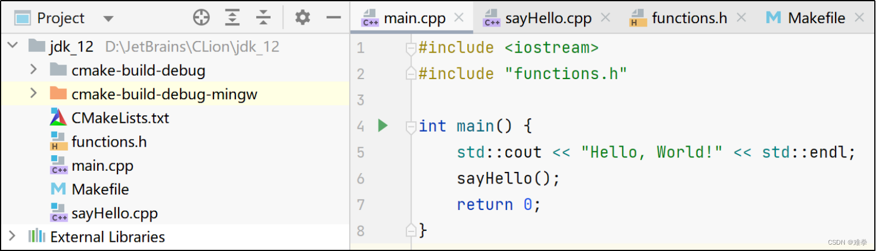The height and width of the screenshot is (251, 876).
Task: Click the green Run gutter arrow
Action: (382, 125)
